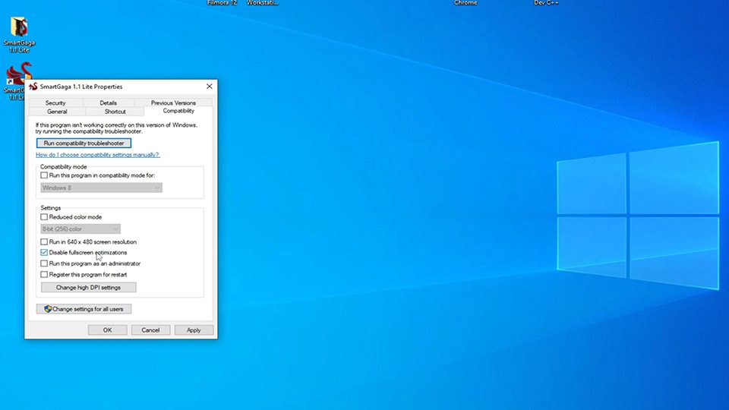Open the Shortcut tab
The image size is (729, 410).
(x=115, y=112)
